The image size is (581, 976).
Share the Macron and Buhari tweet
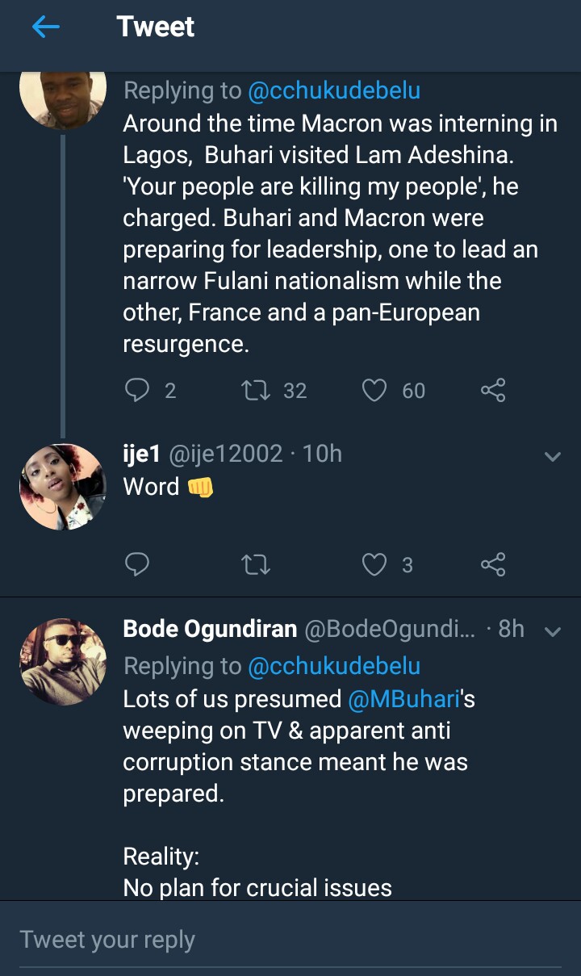[493, 391]
